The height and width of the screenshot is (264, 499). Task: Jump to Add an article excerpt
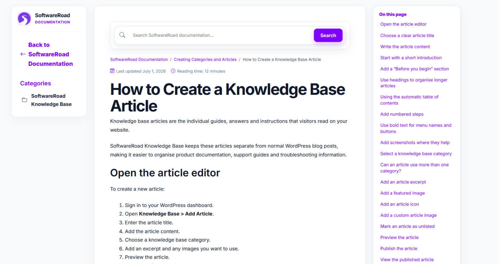[403, 182]
